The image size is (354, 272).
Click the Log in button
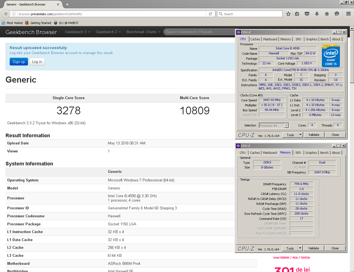(37, 62)
